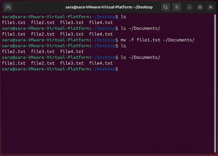
Task: Click file2.txt in the first output line
Action: pos(43,23)
